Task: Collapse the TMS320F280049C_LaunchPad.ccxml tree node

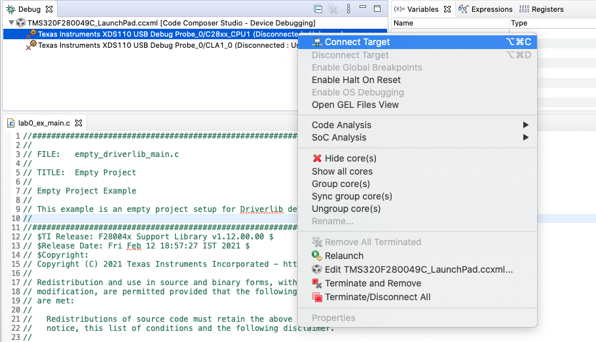Action: click(11, 22)
